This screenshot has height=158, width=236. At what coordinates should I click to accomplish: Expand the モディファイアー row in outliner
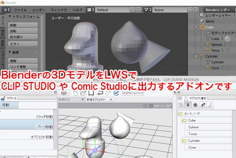(203, 33)
